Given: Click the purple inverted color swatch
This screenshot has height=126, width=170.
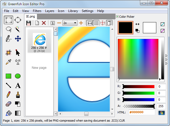Looking at the screenshot, I should click(163, 31).
